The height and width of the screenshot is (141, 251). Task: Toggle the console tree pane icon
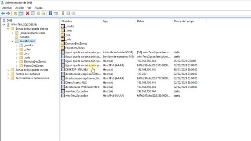[x=21, y=13]
